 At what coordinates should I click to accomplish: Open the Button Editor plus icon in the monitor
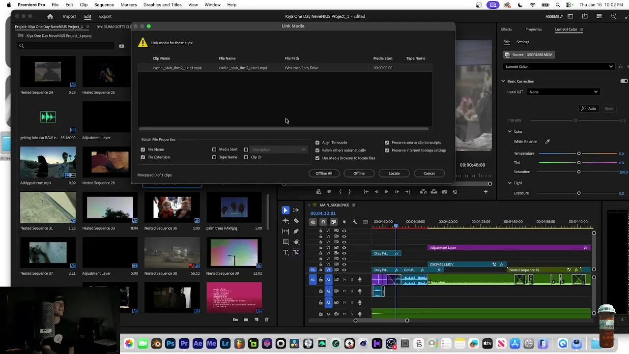pyautogui.click(x=486, y=192)
